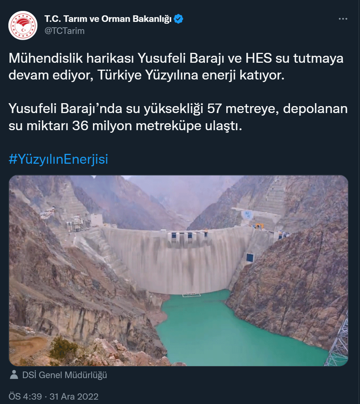Open the tagged DSİ Genel Müdürlüğü account

[64, 375]
